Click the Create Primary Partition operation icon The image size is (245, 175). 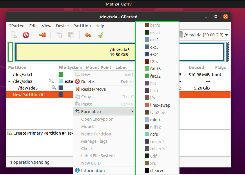(10, 133)
